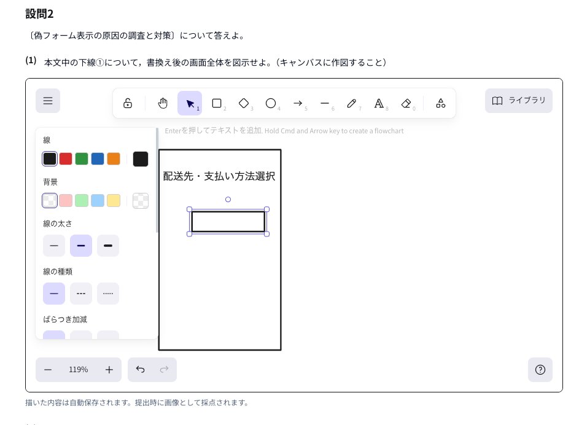This screenshot has width=579, height=425.
Task: Set stroke color to blue
Action: (98, 159)
